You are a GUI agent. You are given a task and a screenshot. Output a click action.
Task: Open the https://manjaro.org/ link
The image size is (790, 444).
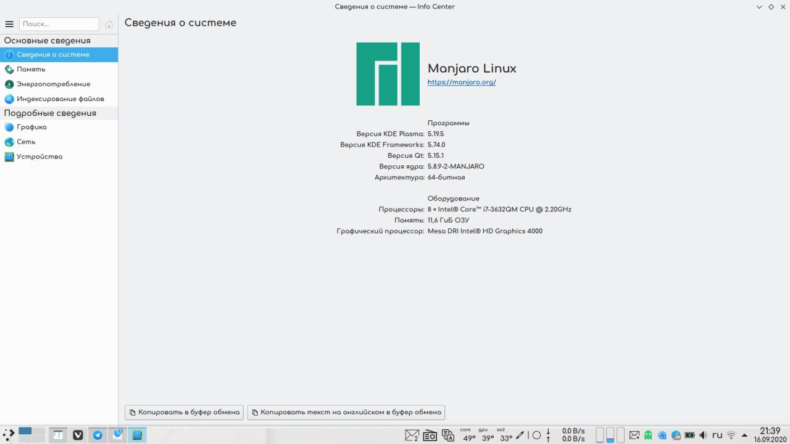(x=462, y=82)
